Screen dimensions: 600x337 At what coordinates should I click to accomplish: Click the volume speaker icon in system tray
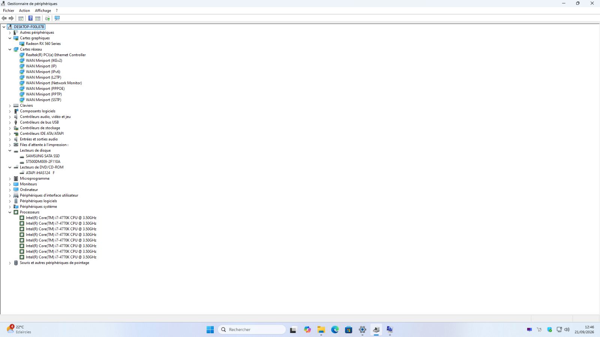[x=567, y=330]
